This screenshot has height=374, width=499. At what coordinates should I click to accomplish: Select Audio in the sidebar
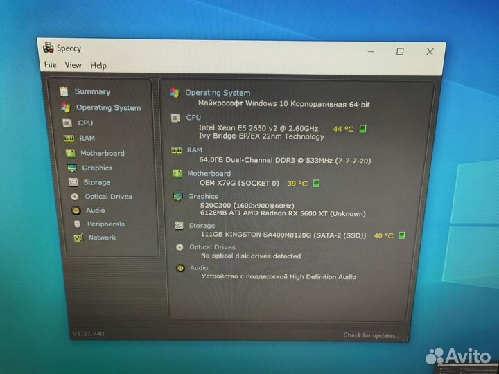click(95, 211)
